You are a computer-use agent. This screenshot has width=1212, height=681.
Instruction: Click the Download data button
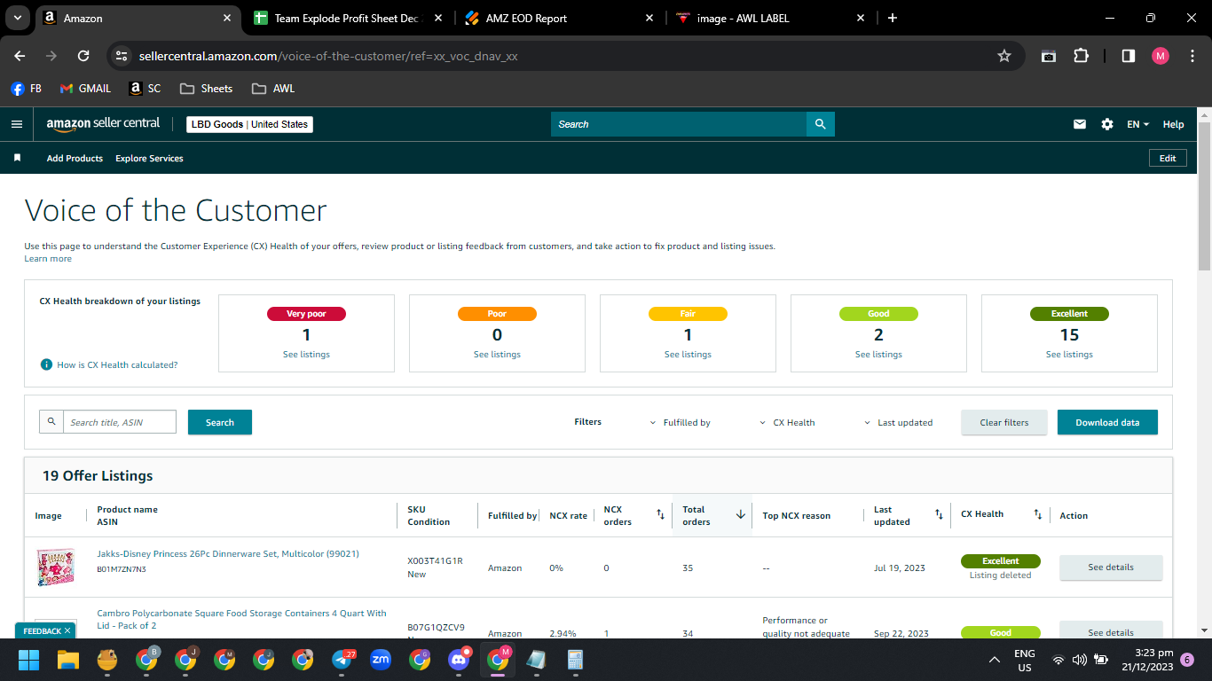[1107, 422]
